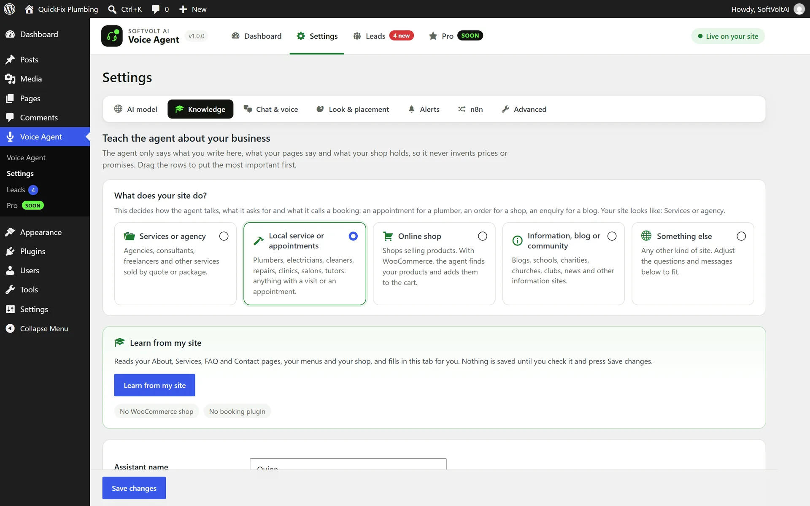
Task: Click the graduation cap icon beside Learn from my site
Action: pos(119,342)
